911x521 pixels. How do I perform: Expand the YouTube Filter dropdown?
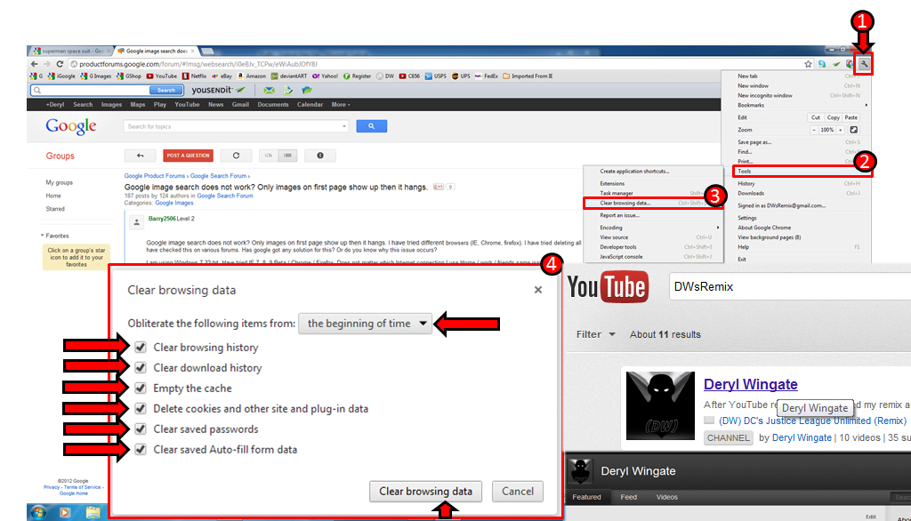(x=595, y=334)
